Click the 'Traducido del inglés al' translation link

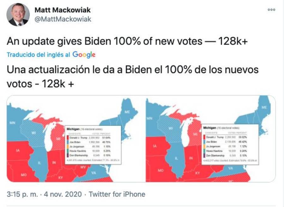click(x=38, y=55)
